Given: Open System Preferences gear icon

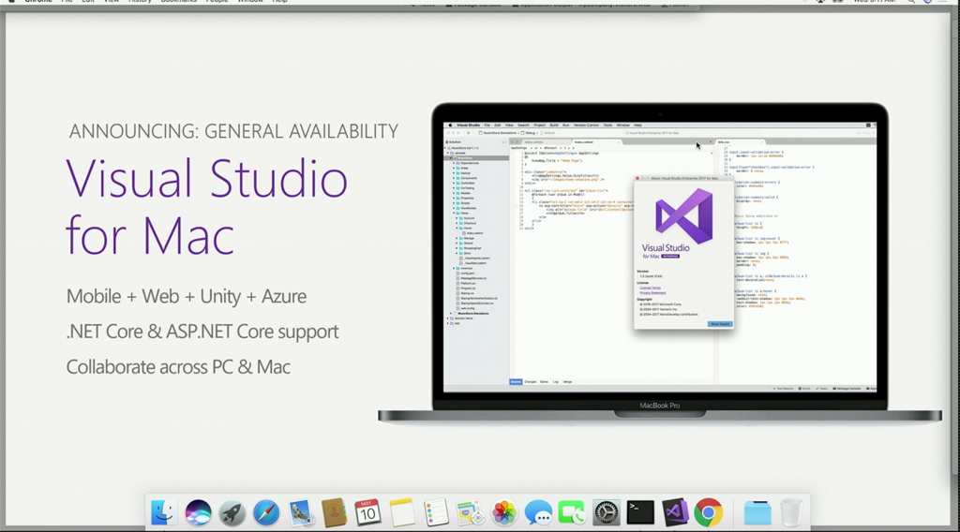Looking at the screenshot, I should 606,512.
